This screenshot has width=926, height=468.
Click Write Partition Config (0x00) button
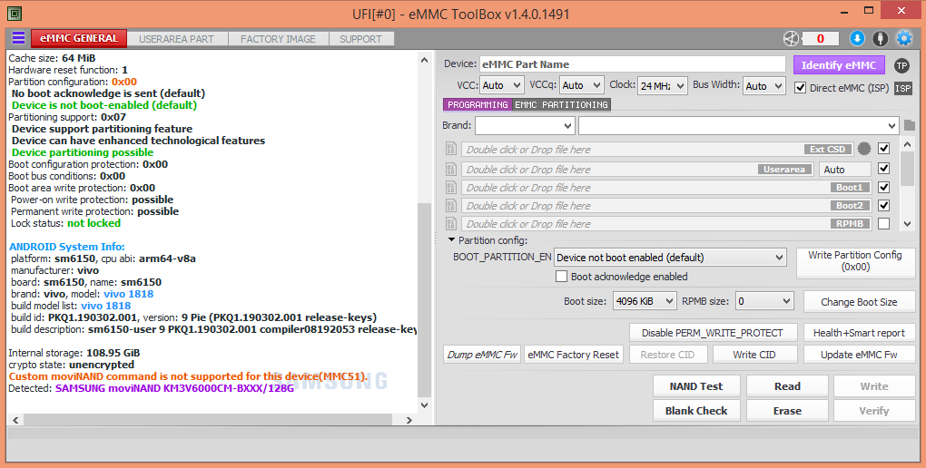pyautogui.click(x=855, y=261)
